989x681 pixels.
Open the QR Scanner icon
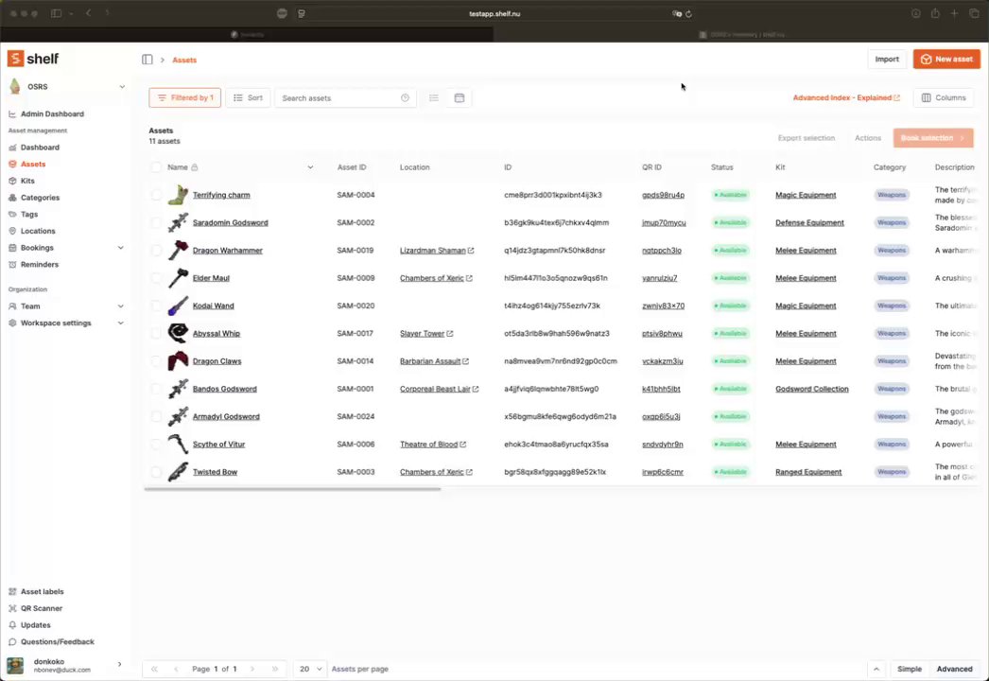point(12,608)
